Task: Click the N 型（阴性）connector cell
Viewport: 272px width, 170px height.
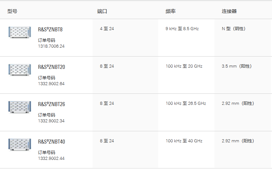Action: pyautogui.click(x=234, y=29)
